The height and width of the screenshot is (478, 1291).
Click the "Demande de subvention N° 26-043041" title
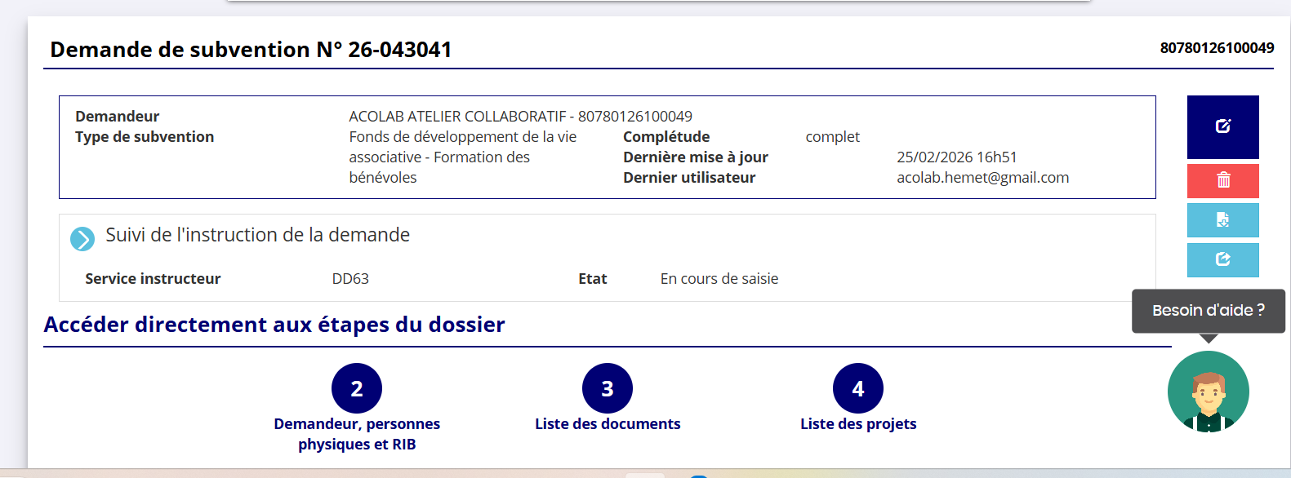251,50
